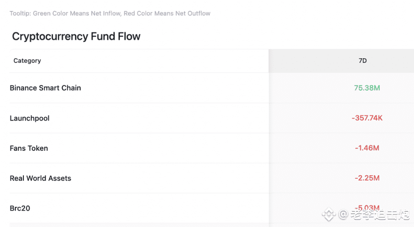Image resolution: width=414 pixels, height=227 pixels.
Task: Click the word Chain in first row
Action: pos(71,88)
